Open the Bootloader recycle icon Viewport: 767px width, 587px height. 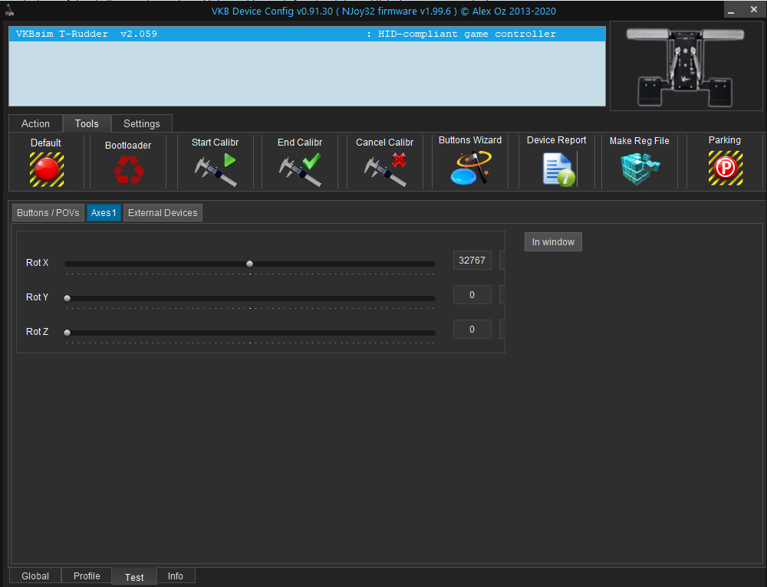point(129,170)
